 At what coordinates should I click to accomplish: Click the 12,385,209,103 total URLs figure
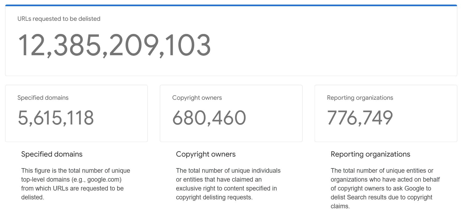[x=114, y=45]
